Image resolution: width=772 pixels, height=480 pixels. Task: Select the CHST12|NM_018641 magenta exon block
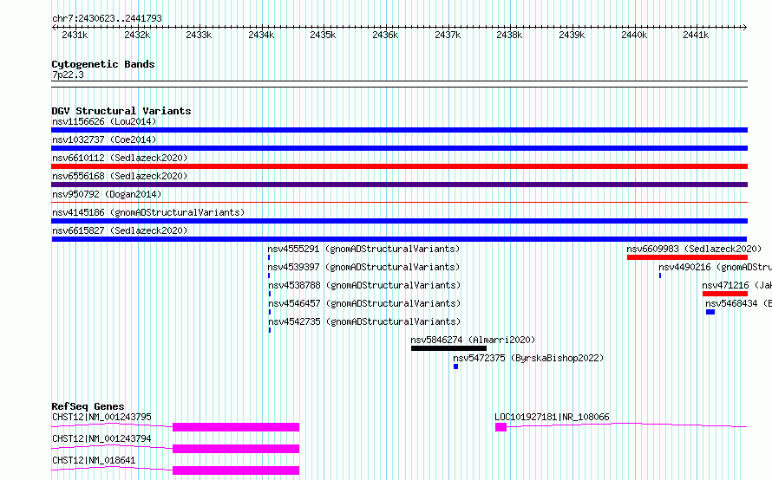click(236, 470)
